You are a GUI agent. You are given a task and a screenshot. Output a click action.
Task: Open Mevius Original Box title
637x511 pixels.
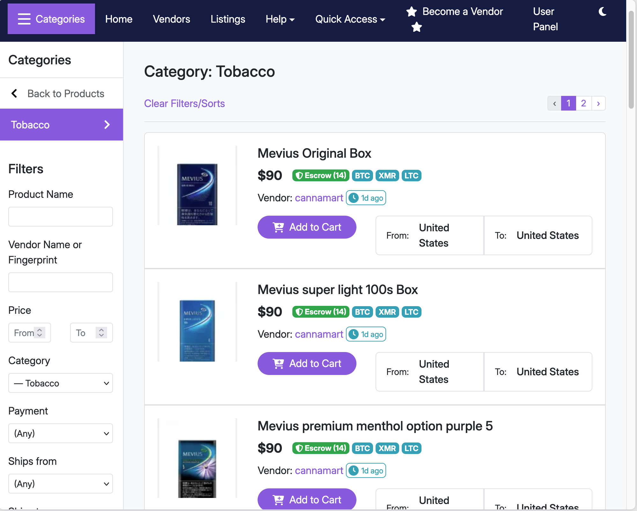point(314,153)
